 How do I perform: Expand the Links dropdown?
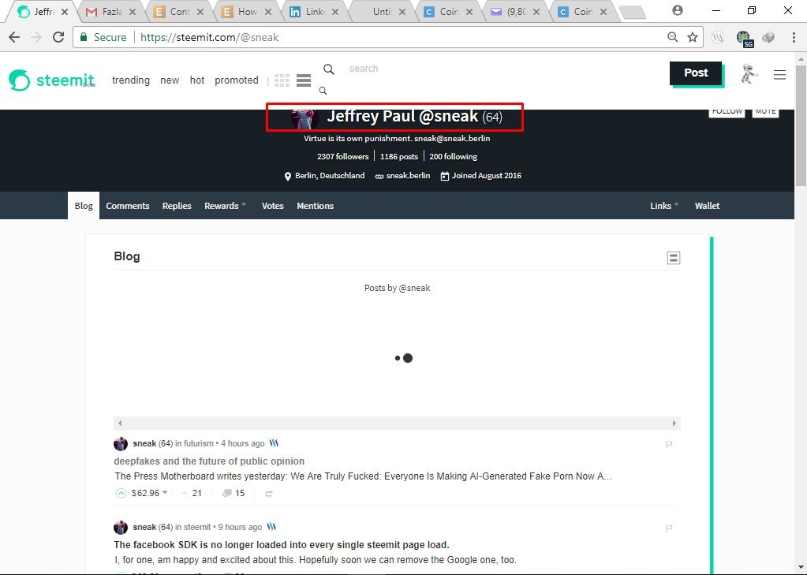pos(664,205)
